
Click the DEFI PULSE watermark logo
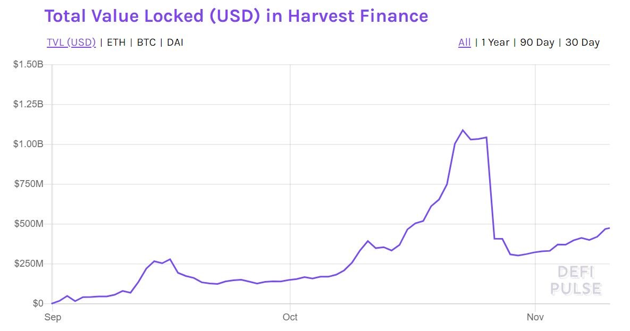point(576,281)
